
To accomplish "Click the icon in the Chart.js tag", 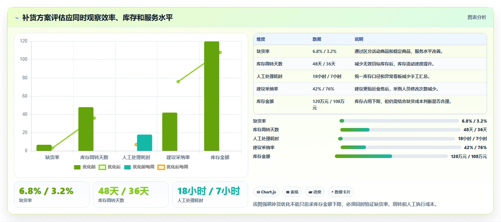I will coord(258,192).
